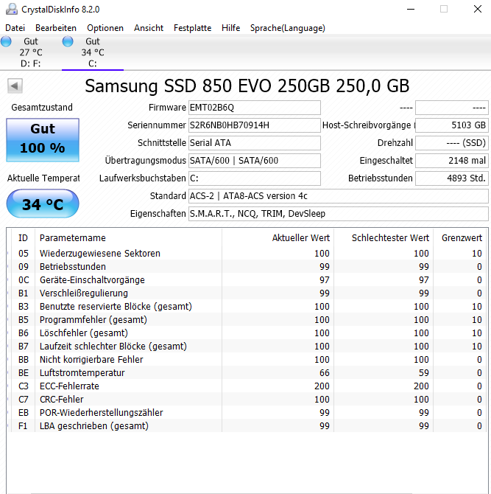Click the Schnittstelle field Serial ATA
The width and height of the screenshot is (491, 494).
(255, 143)
